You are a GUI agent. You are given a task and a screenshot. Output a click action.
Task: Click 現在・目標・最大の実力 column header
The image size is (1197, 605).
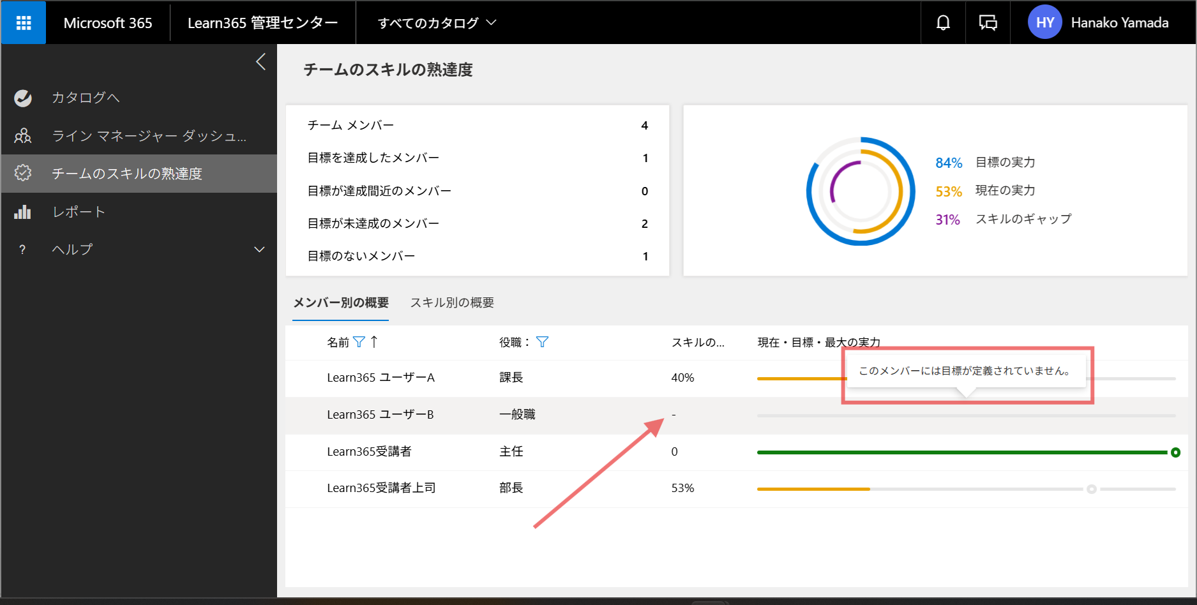click(x=819, y=343)
